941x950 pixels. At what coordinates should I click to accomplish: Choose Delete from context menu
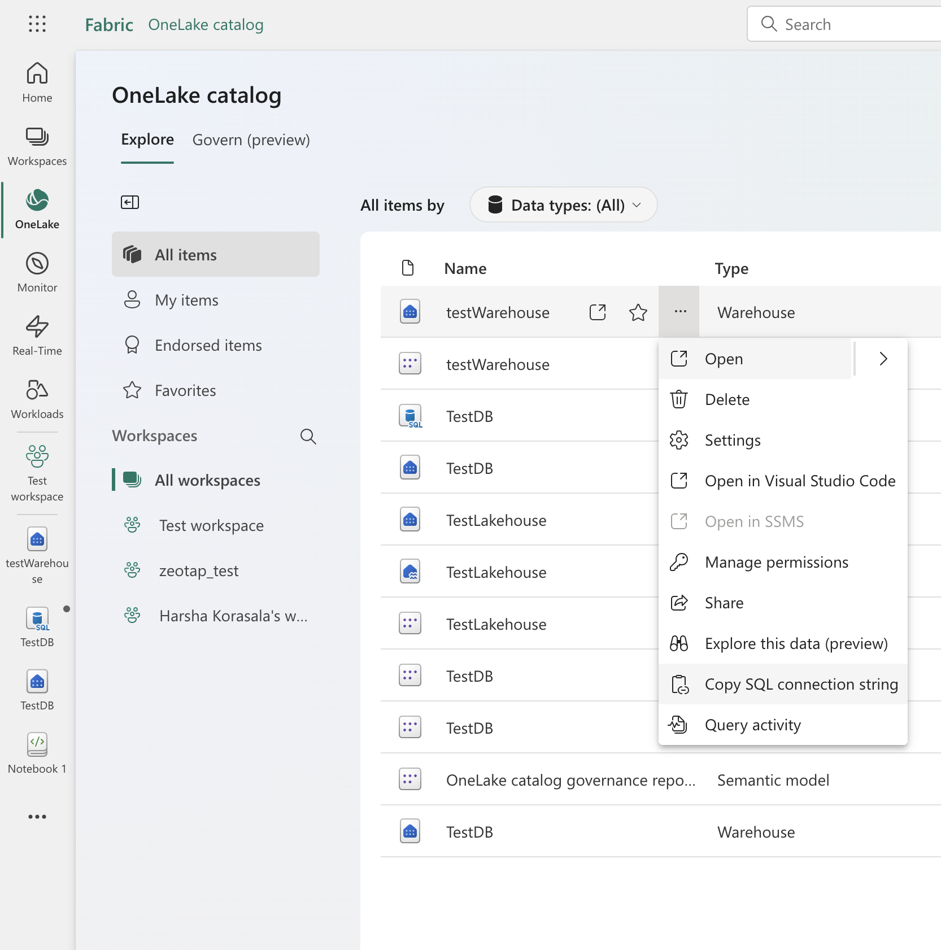(x=783, y=399)
